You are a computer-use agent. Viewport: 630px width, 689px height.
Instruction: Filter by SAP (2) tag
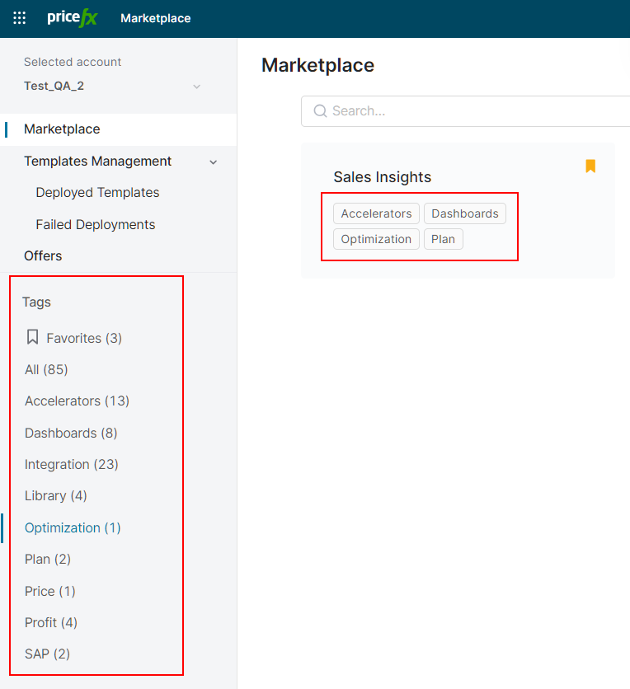coord(47,654)
